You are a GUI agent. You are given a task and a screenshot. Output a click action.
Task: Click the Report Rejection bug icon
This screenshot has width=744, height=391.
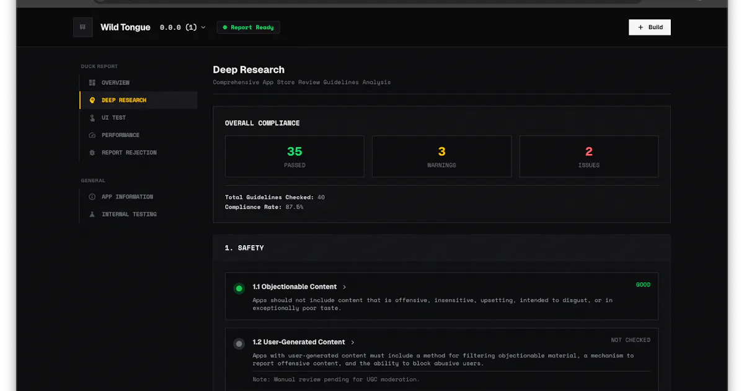92,152
